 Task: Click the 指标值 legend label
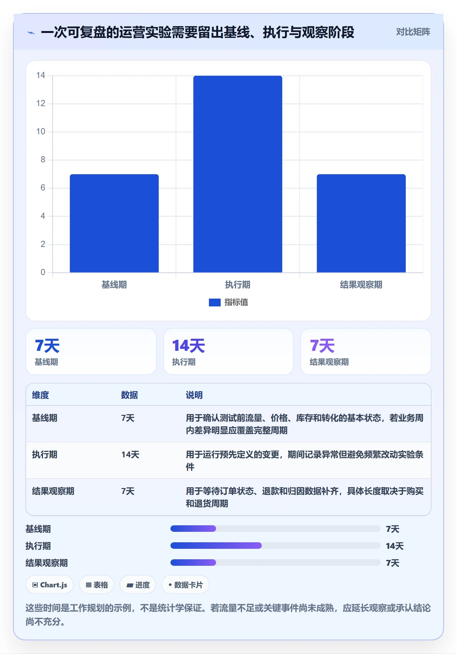236,302
